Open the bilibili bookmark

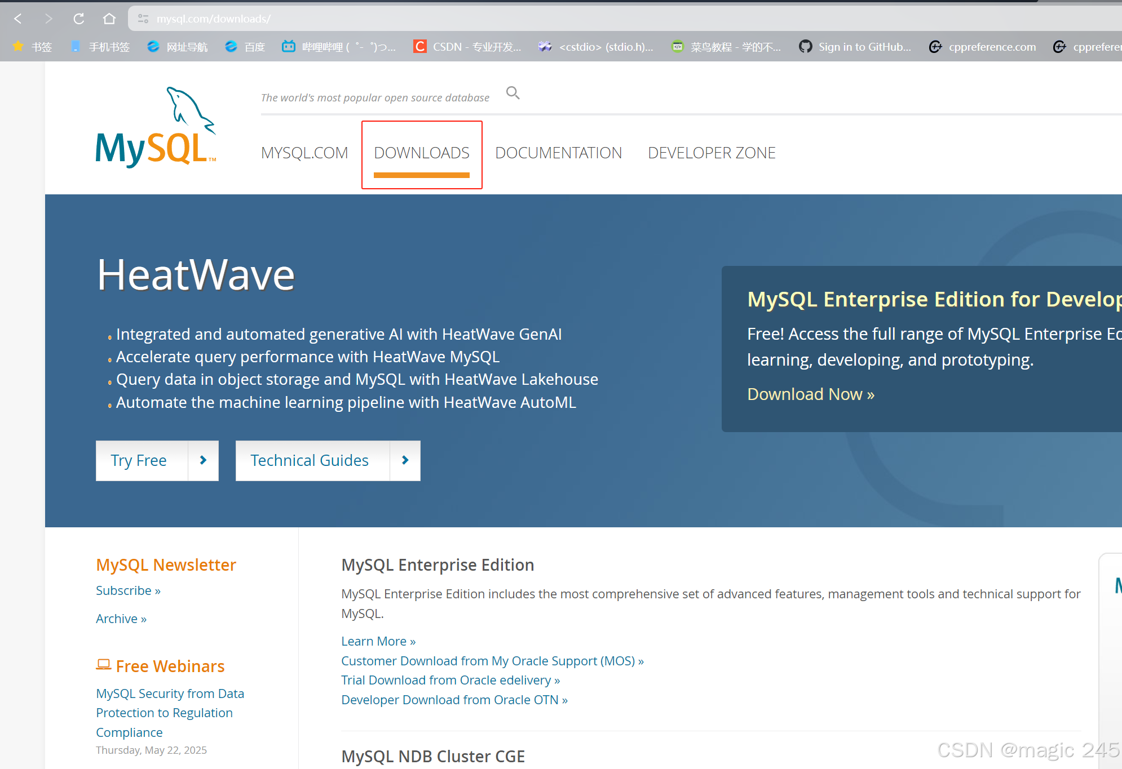pos(339,47)
